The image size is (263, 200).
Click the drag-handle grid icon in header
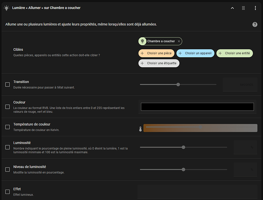pyautogui.click(x=243, y=8)
